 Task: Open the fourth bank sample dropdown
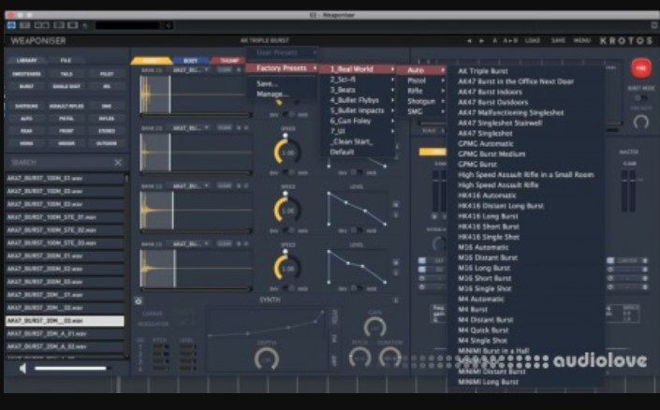click(x=190, y=243)
